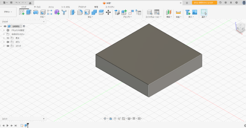The image size is (246, 128).
Task: Select the Measure tool
Action: [178, 12]
